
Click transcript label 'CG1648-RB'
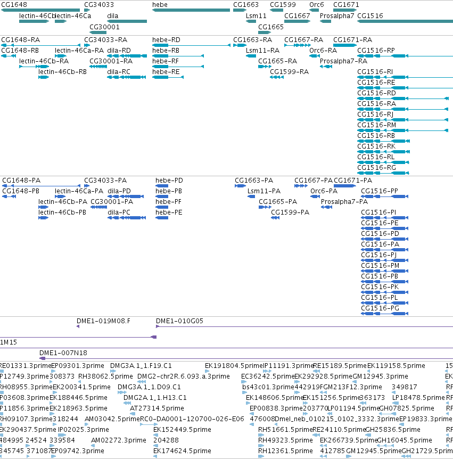pos(20,51)
